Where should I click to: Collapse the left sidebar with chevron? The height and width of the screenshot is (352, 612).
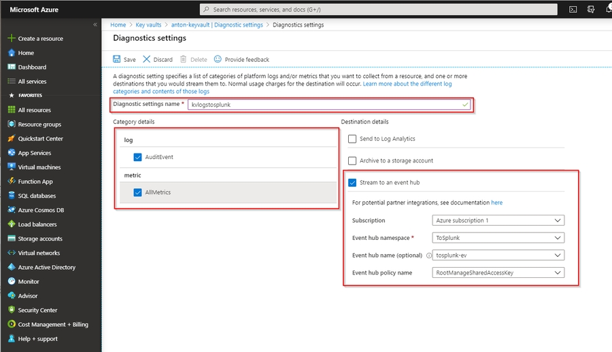95,24
